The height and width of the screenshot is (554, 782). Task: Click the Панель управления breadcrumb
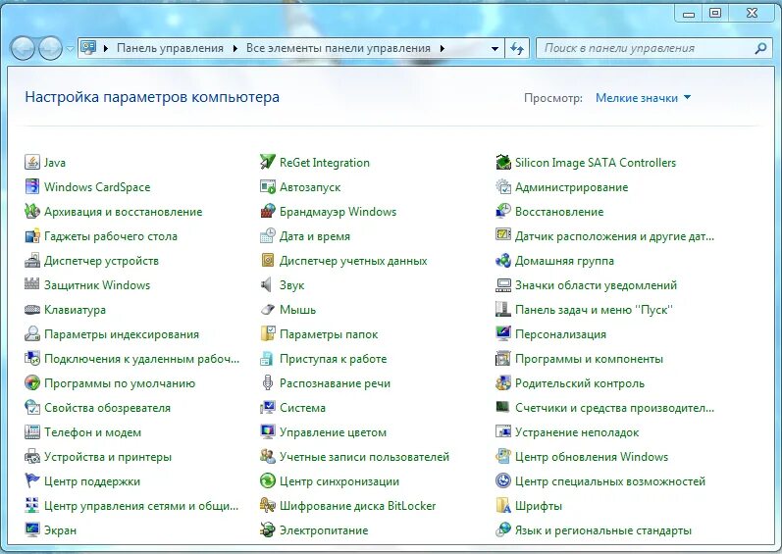pos(170,48)
